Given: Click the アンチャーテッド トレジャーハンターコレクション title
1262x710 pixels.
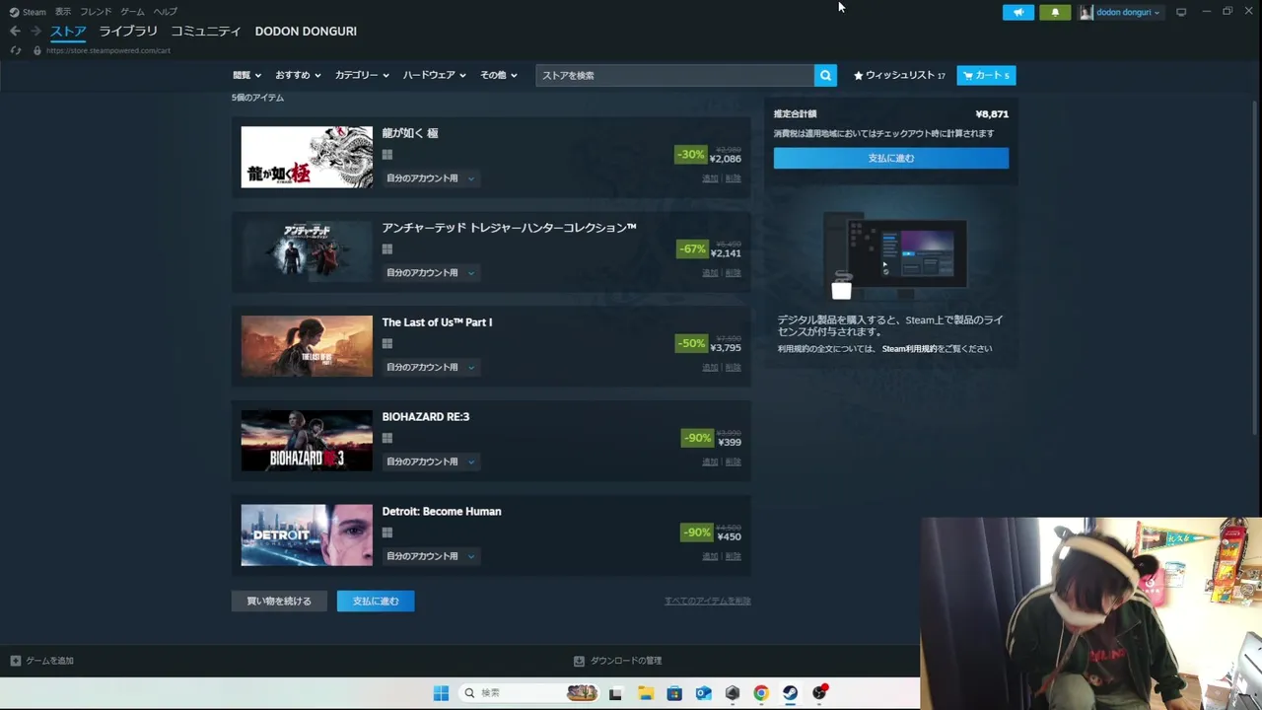Looking at the screenshot, I should pyautogui.click(x=509, y=228).
